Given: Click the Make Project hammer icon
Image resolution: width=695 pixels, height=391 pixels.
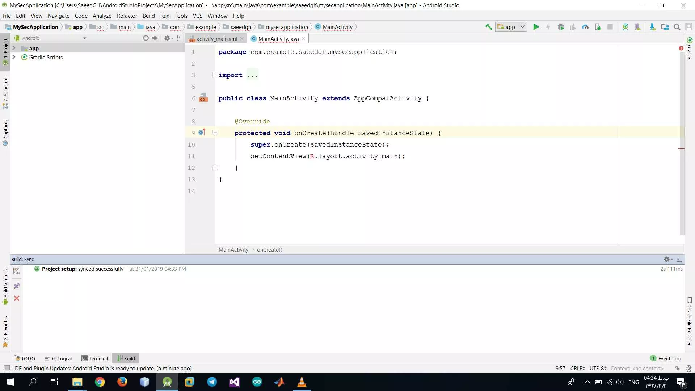Looking at the screenshot, I should click(x=489, y=27).
